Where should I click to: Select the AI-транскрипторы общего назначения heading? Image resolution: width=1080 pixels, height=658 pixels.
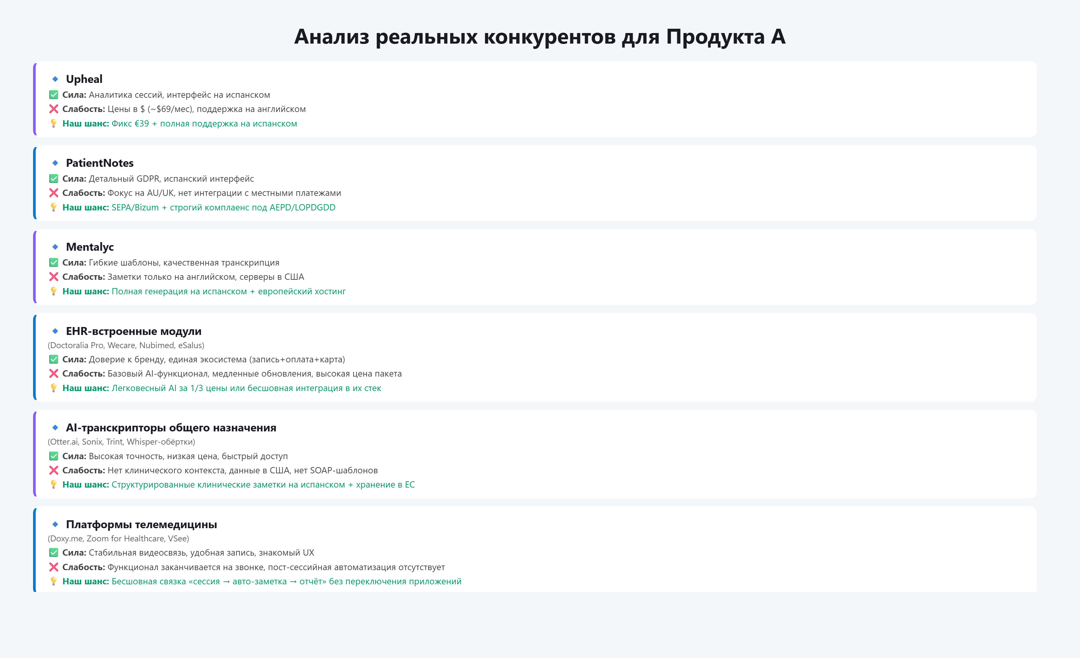171,427
